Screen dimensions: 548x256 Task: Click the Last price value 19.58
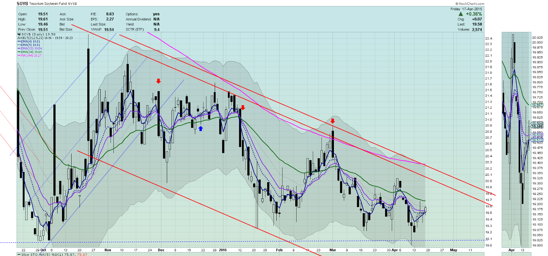pos(477,24)
